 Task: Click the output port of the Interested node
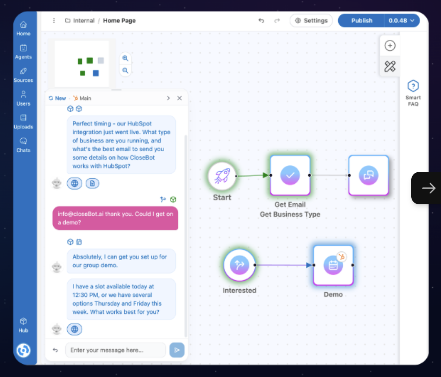click(255, 265)
